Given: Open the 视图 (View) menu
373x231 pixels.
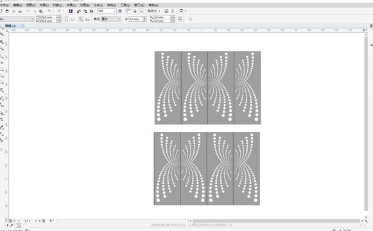Looking at the screenshot, I should pyautogui.click(x=31, y=5).
